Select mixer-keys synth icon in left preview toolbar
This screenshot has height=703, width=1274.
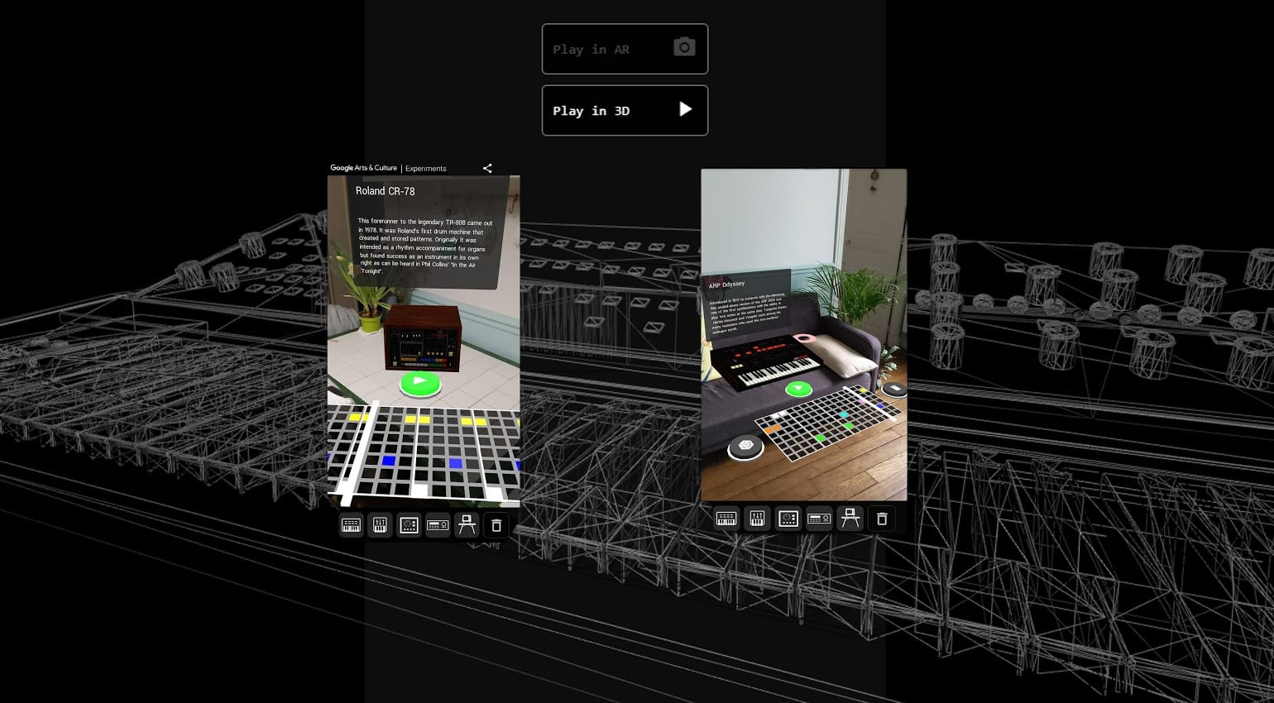click(x=380, y=525)
